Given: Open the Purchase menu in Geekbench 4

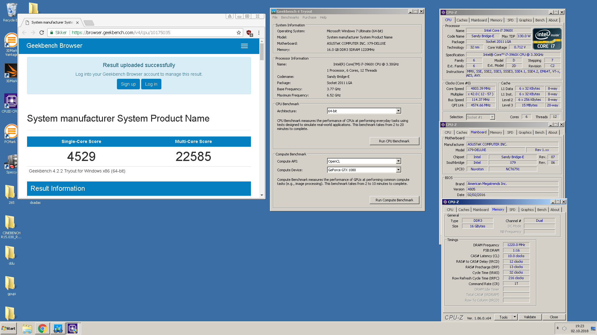Looking at the screenshot, I should (x=309, y=17).
